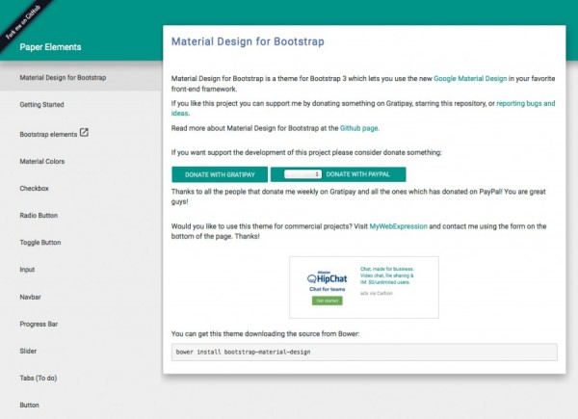578x419 pixels.
Task: Follow the Google Material Design link
Action: (470, 78)
